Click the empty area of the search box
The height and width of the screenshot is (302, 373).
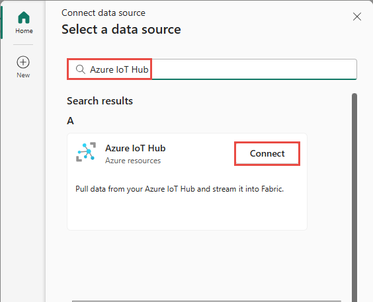point(254,69)
